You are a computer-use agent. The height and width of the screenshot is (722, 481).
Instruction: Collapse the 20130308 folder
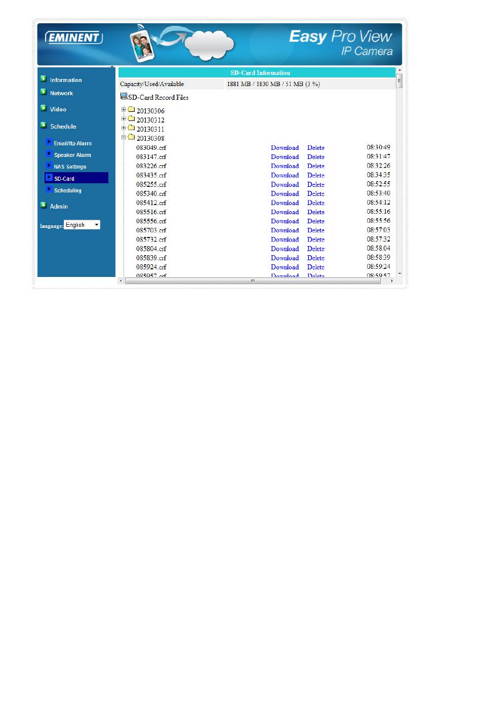(124, 137)
